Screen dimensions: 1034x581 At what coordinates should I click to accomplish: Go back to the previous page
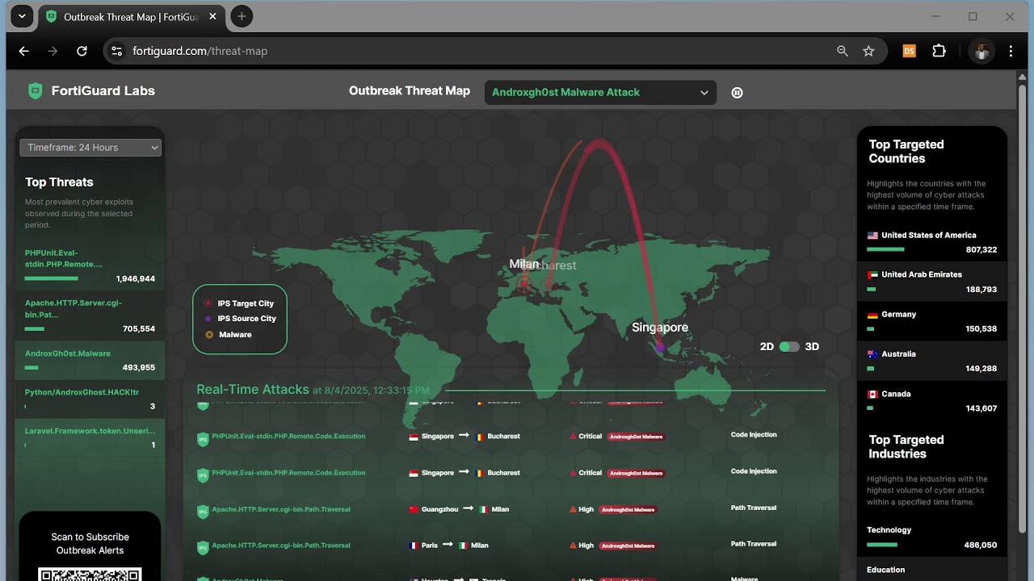(x=23, y=51)
